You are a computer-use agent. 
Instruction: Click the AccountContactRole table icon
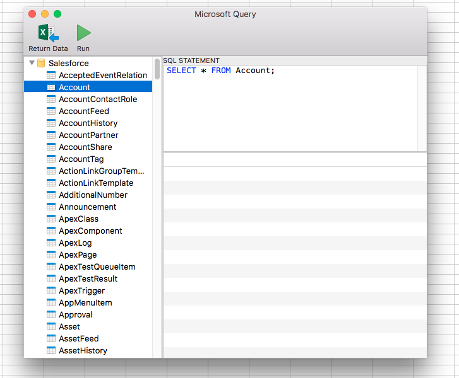51,99
